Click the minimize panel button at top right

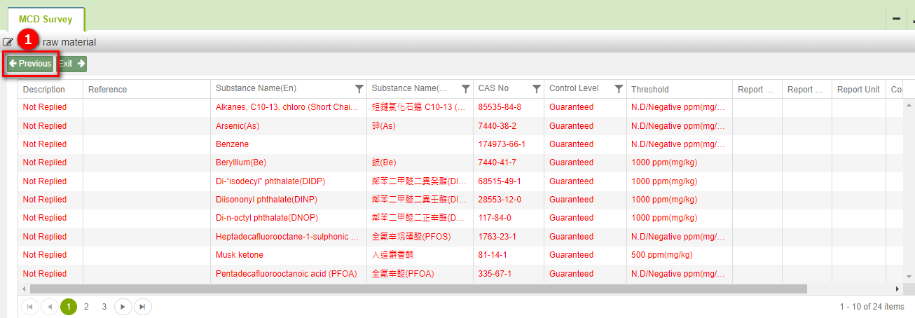click(896, 19)
